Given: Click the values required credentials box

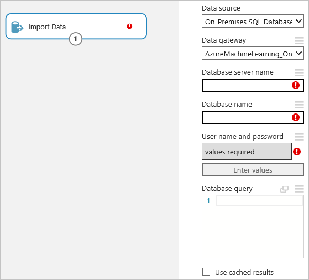Looking at the screenshot, I should point(247,152).
